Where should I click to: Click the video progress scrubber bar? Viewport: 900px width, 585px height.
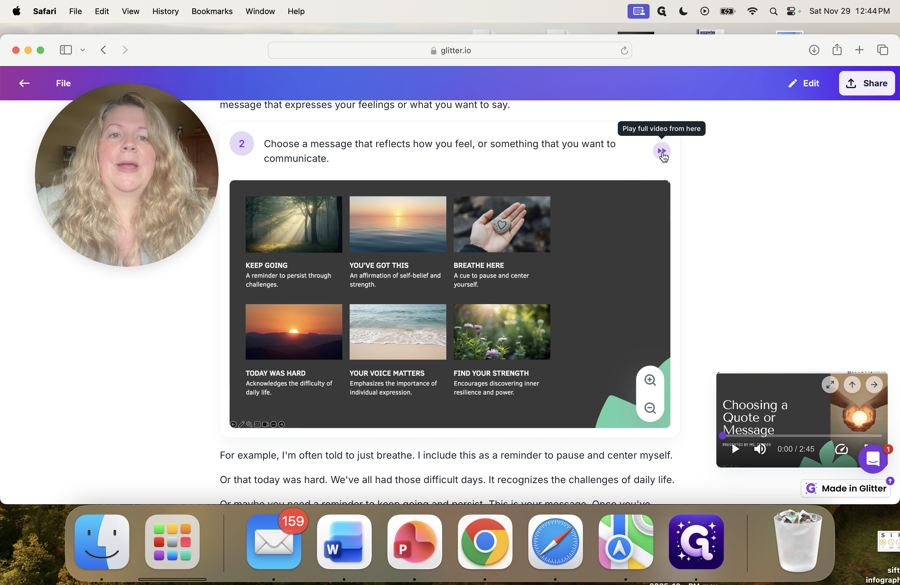[802, 436]
